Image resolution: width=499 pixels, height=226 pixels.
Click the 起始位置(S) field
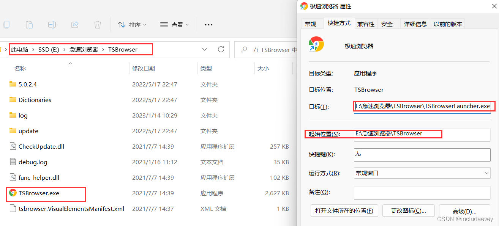[x=422, y=134]
